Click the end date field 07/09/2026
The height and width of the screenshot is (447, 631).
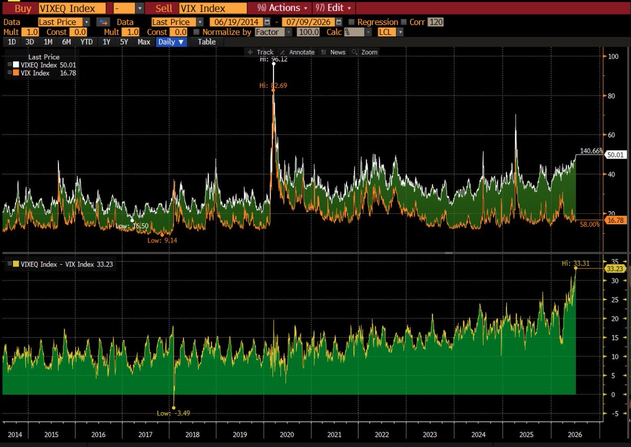308,22
